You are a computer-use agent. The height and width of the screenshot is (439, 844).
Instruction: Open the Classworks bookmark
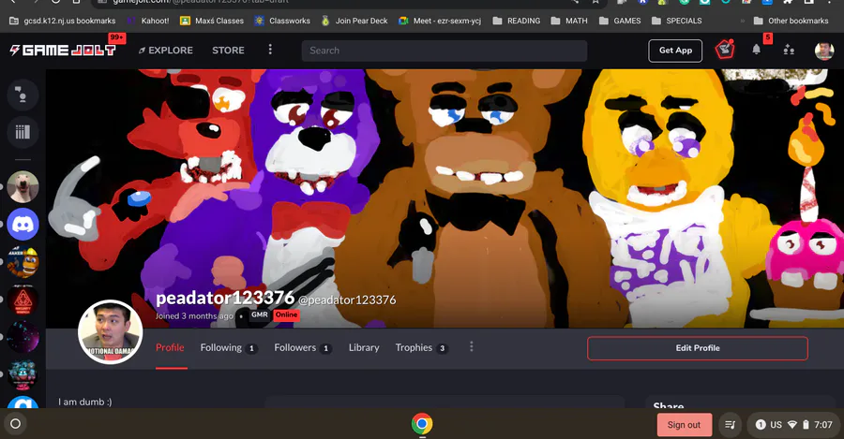282,21
